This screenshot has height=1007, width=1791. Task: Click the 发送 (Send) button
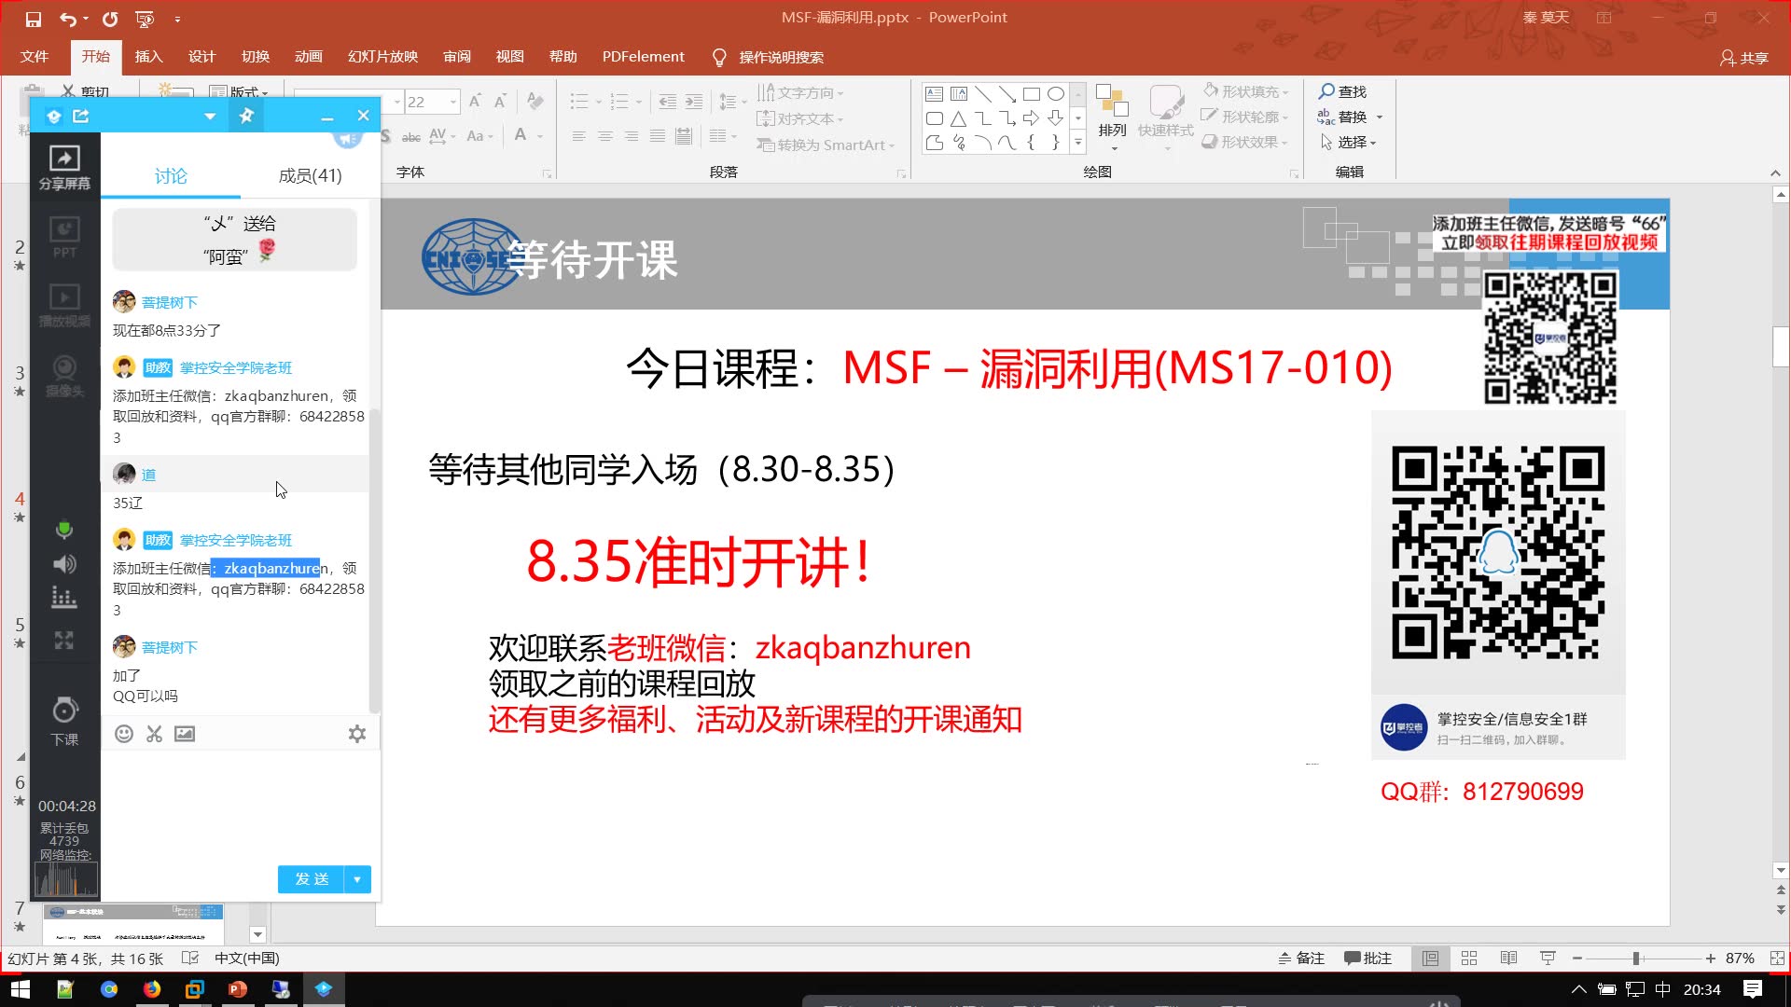(x=311, y=878)
